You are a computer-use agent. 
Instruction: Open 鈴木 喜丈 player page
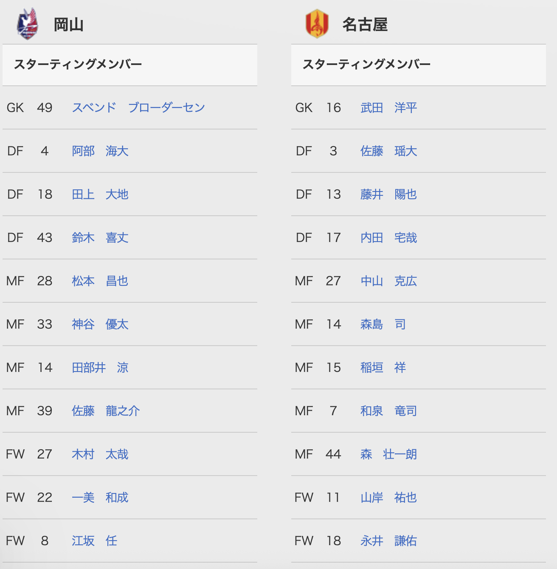(x=100, y=237)
